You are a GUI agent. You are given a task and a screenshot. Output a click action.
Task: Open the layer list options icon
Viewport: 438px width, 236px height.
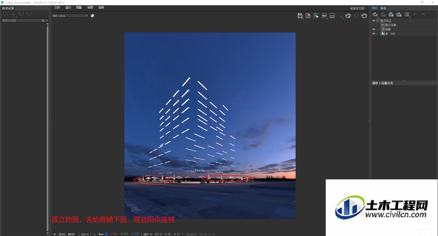point(407,14)
